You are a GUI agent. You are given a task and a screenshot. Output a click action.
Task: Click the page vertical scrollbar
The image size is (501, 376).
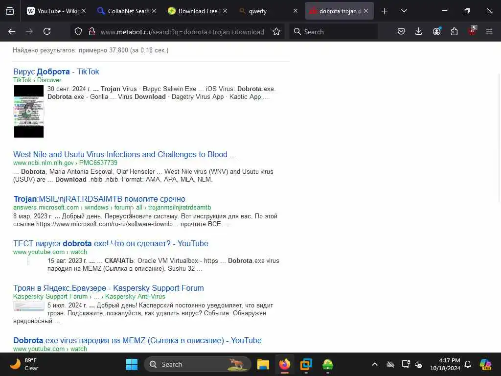tap(499, 138)
